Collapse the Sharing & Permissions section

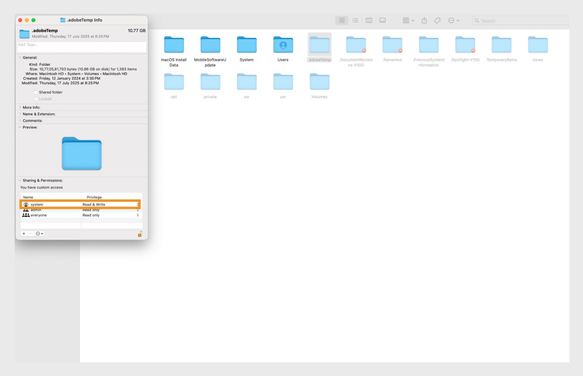coord(20,180)
